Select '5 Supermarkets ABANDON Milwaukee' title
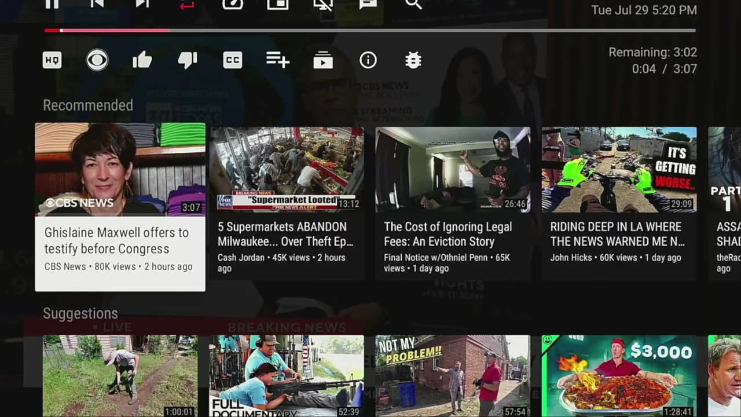Screen dimensions: 741x417 [x=285, y=234]
